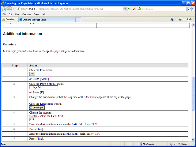Image resolution: width=196 pixels, height=147 pixels.
Task: Click 'Change the margins.' text in step 4
Action: coord(41,113)
